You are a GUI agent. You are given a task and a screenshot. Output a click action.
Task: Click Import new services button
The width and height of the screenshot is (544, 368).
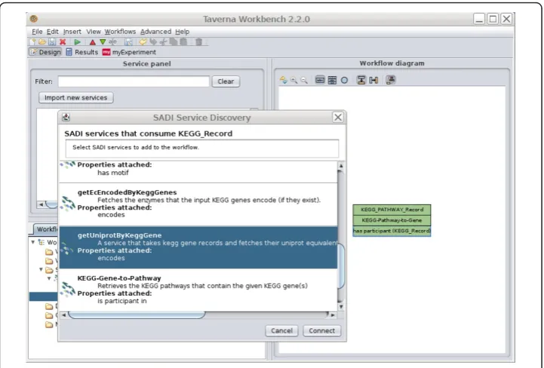tap(75, 98)
